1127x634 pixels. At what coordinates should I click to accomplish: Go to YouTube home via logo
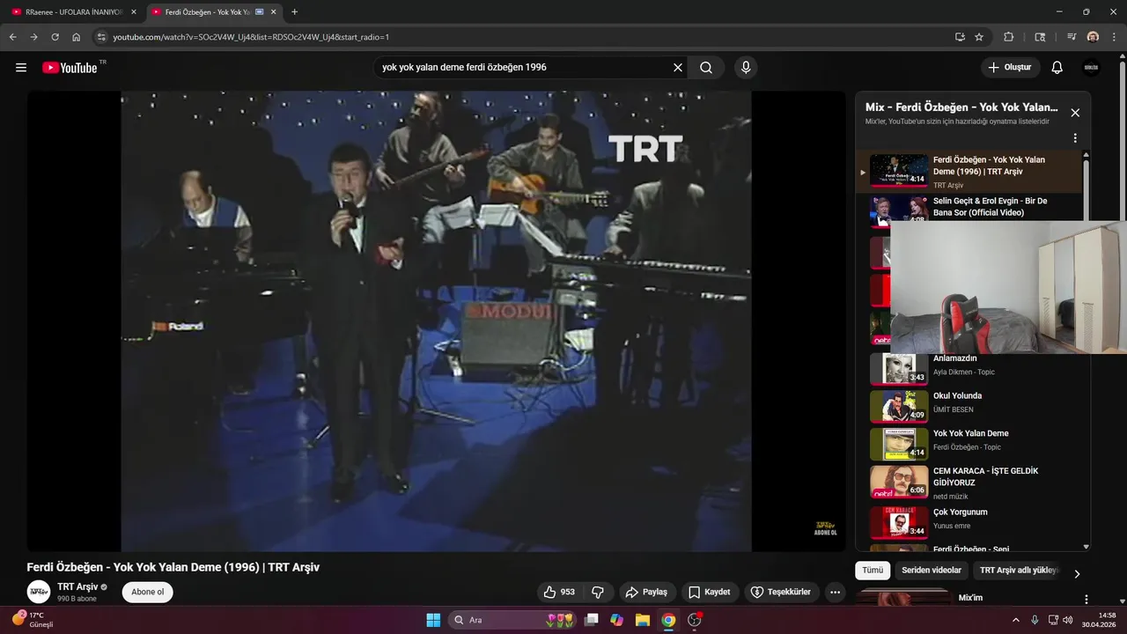coord(70,68)
